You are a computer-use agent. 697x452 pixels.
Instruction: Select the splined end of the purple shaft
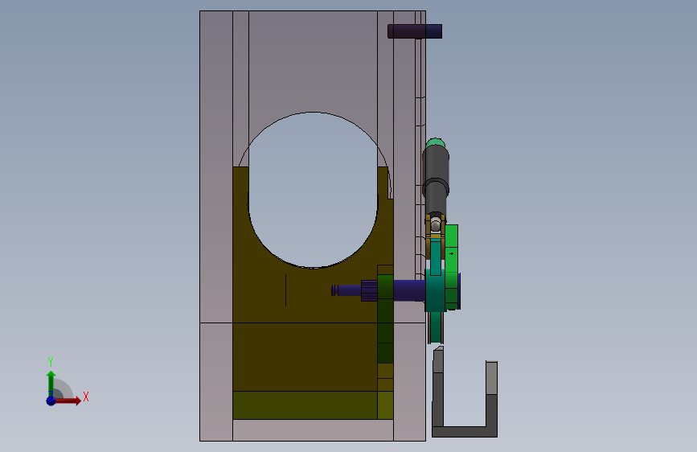click(x=369, y=290)
